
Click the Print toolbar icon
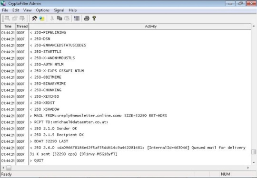[87, 19]
